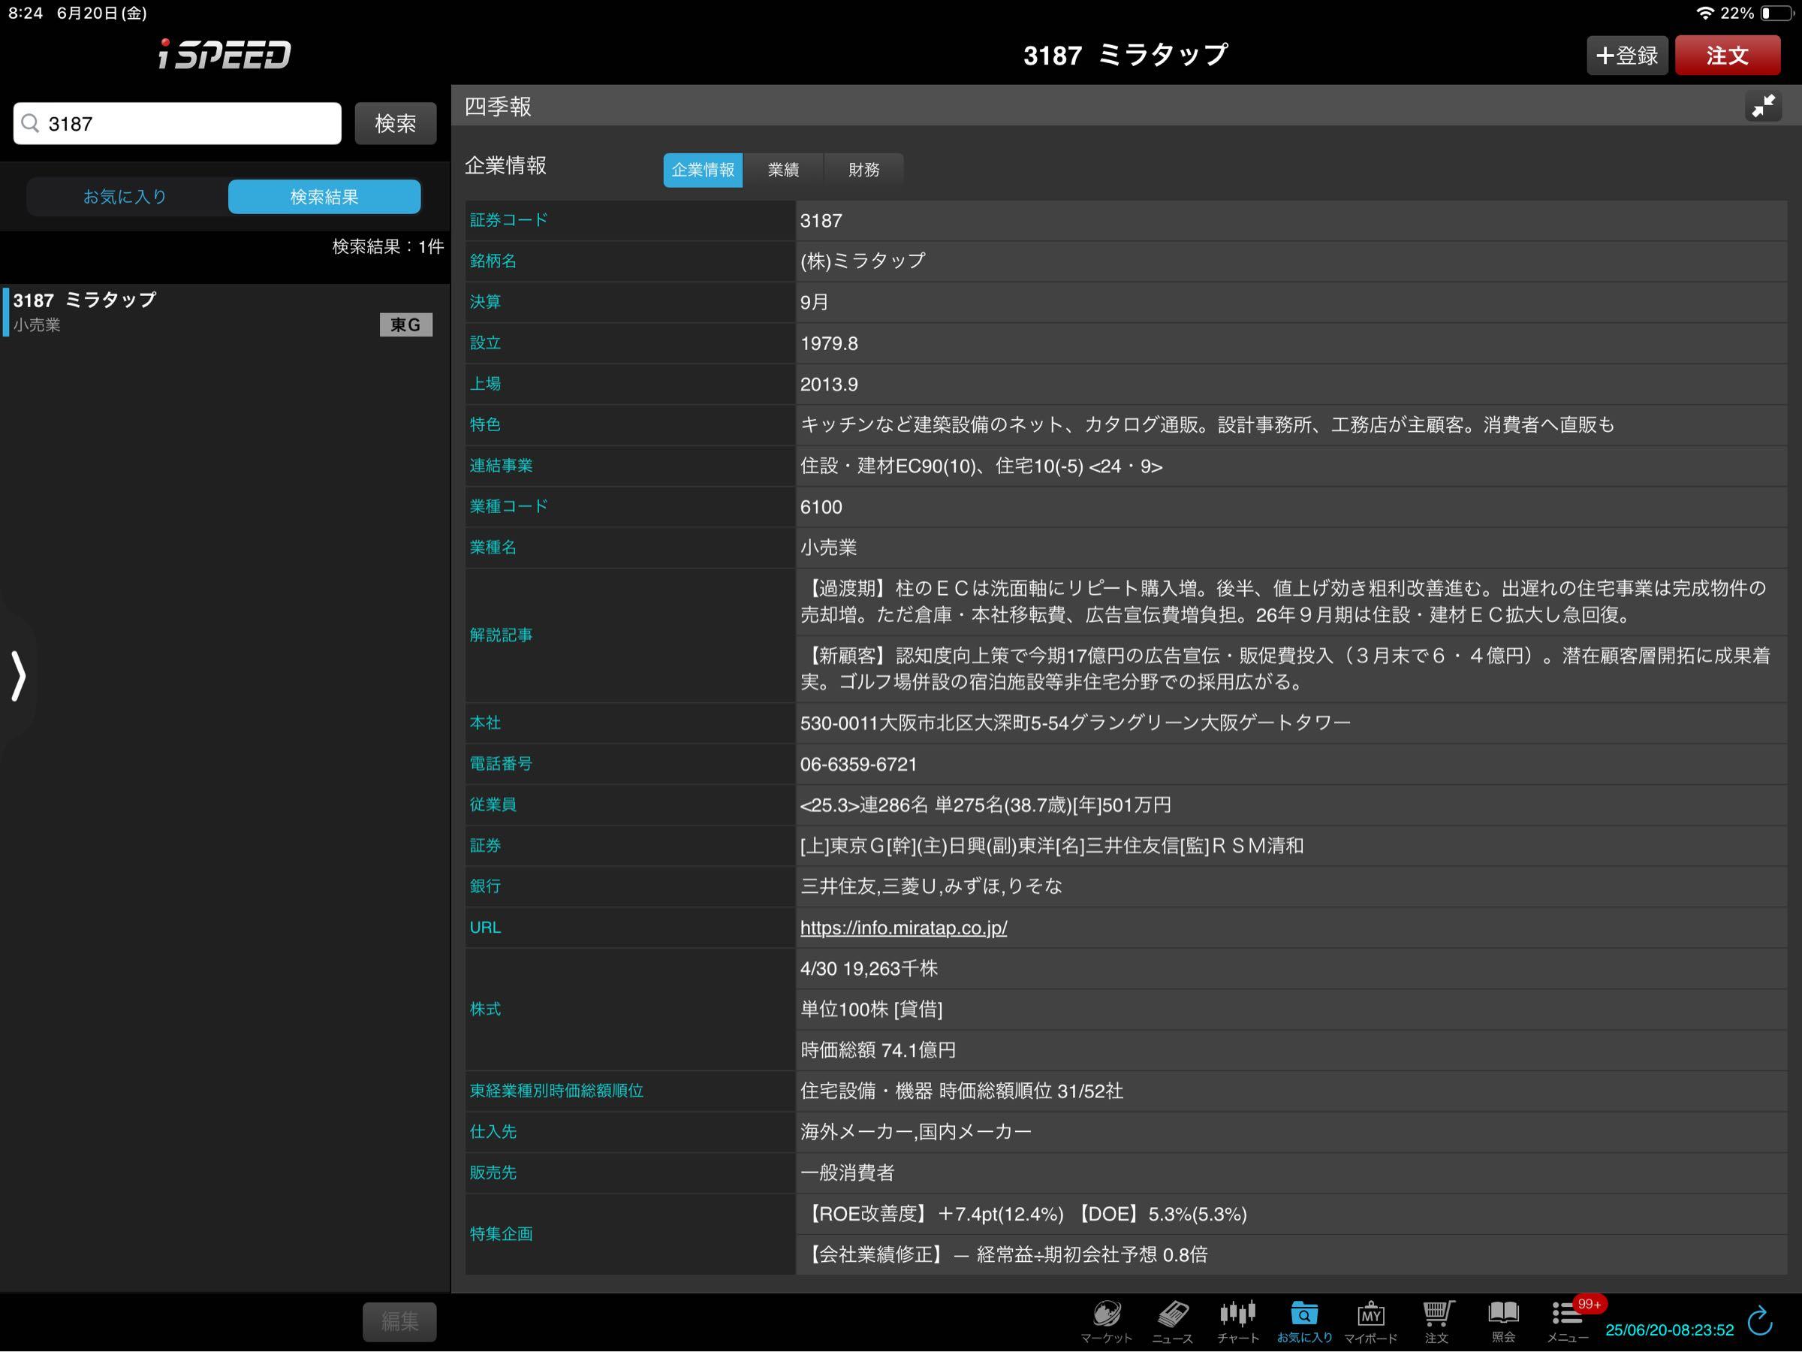Image resolution: width=1802 pixels, height=1352 pixels.
Task: Click the 四季報 panel header title
Action: pyautogui.click(x=498, y=107)
